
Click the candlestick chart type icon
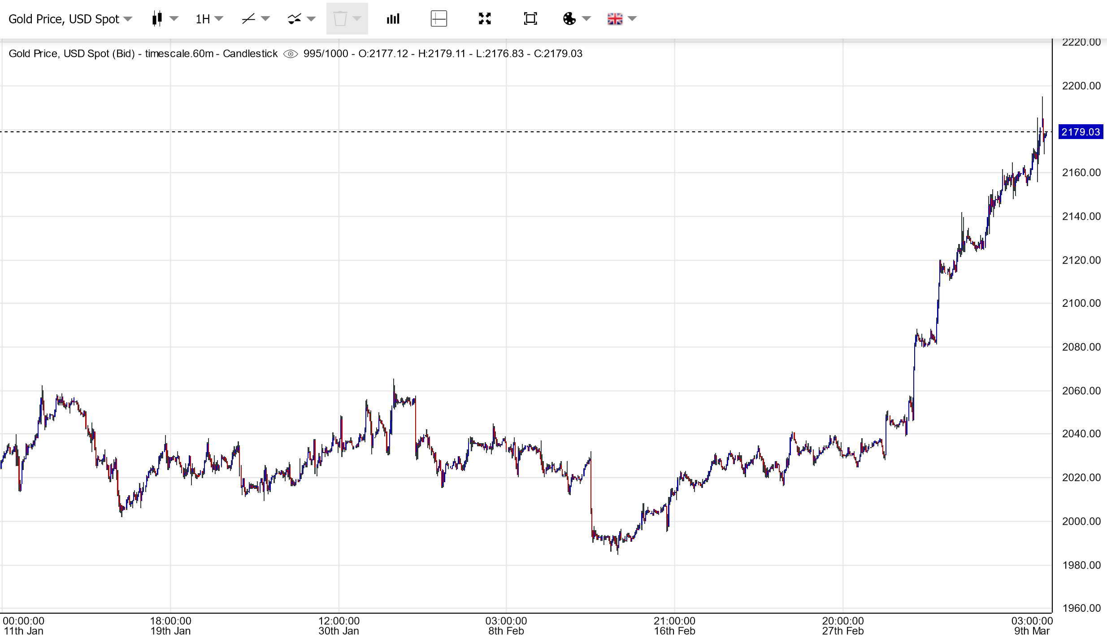pyautogui.click(x=157, y=19)
